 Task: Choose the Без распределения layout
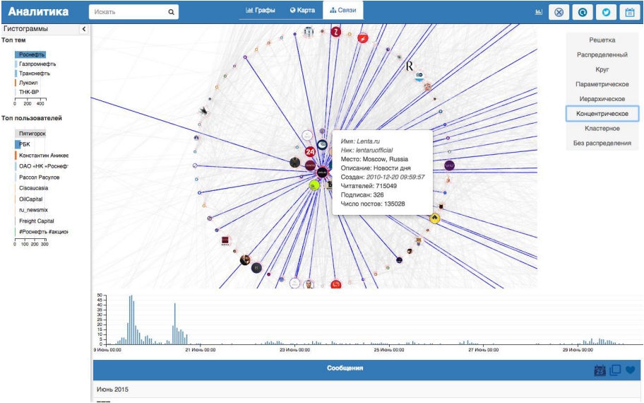[x=602, y=143]
